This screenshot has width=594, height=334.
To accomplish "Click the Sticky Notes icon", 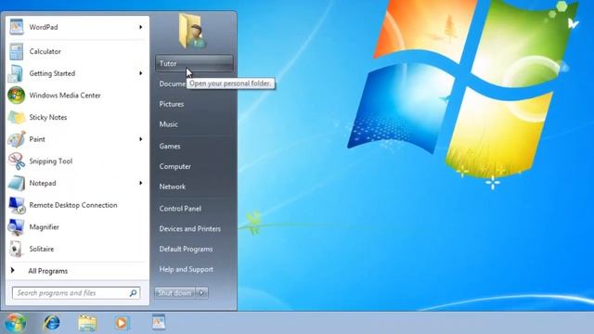I will (x=17, y=118).
